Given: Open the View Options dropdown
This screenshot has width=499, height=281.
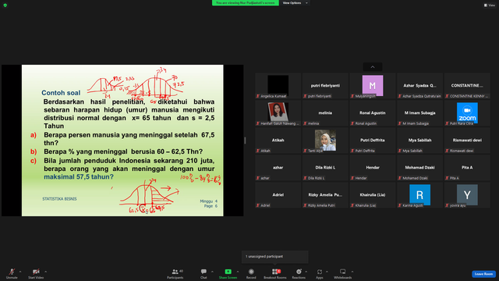Looking at the screenshot, I should 295,3.
